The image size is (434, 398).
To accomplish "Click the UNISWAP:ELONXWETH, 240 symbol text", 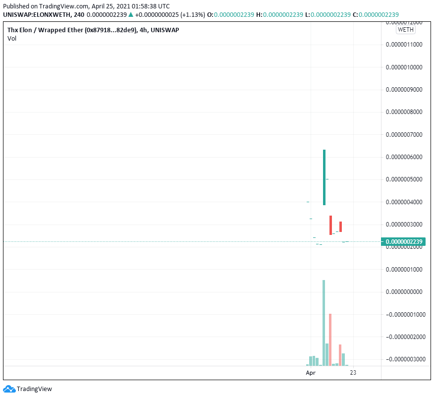I will pyautogui.click(x=44, y=15).
